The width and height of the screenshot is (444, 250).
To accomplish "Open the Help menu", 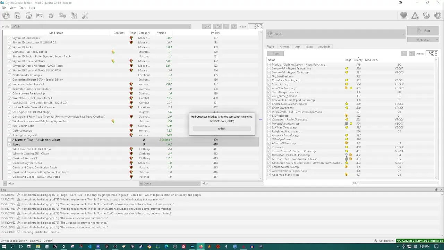I will (x=32, y=8).
